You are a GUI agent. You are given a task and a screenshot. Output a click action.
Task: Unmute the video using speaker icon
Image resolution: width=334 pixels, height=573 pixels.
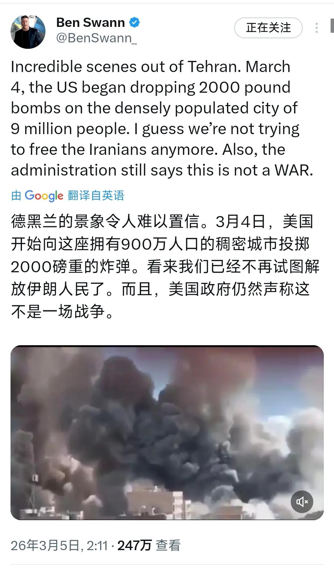(302, 502)
